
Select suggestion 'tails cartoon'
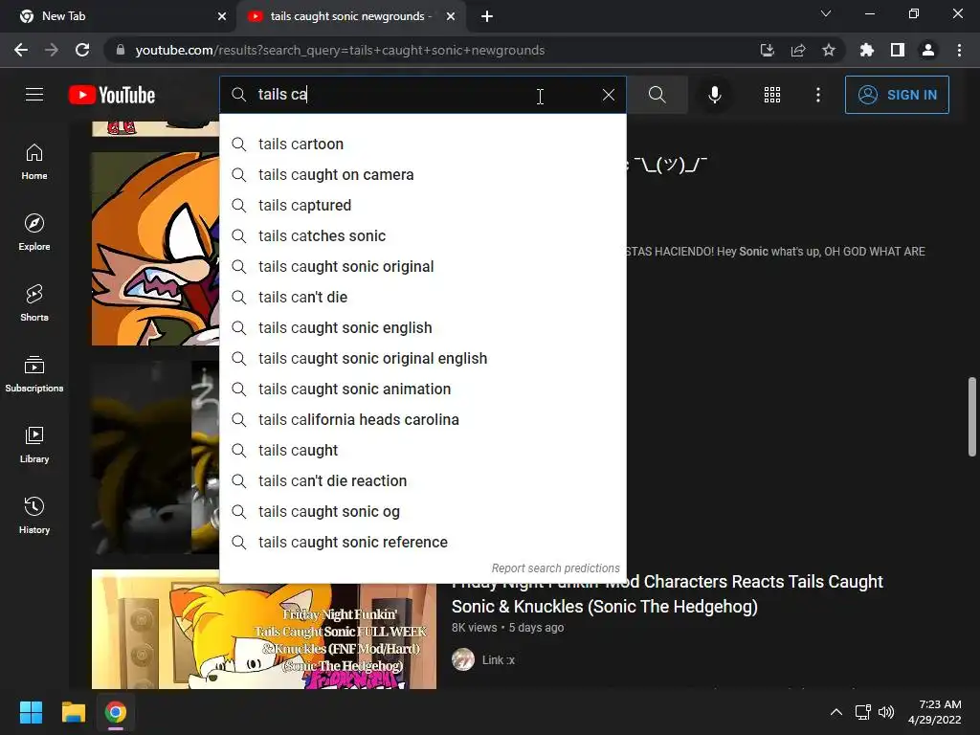(x=422, y=144)
